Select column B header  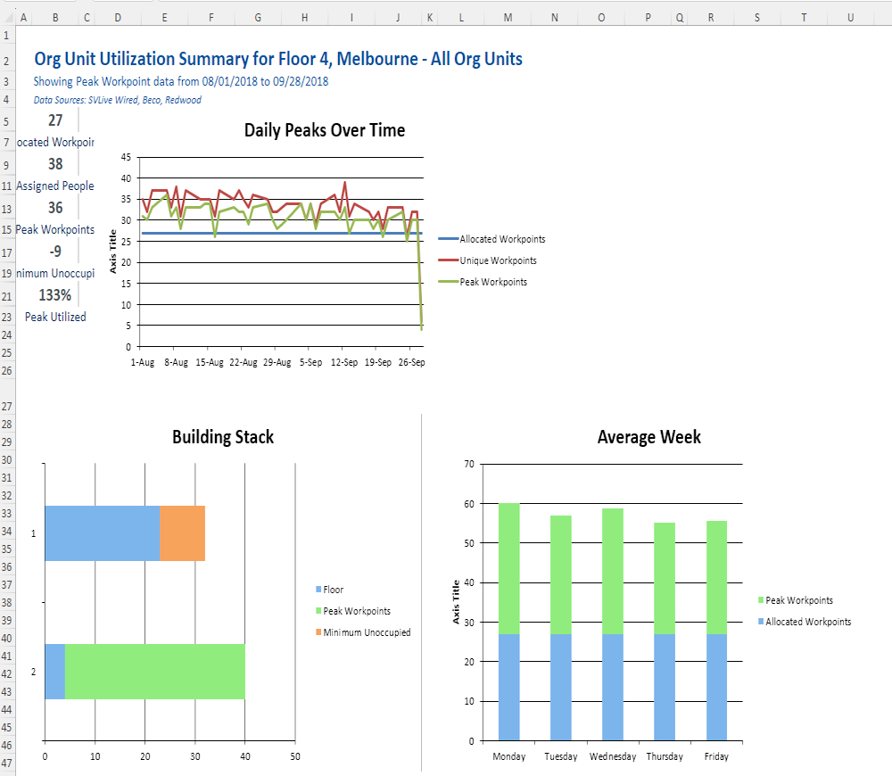tap(55, 18)
